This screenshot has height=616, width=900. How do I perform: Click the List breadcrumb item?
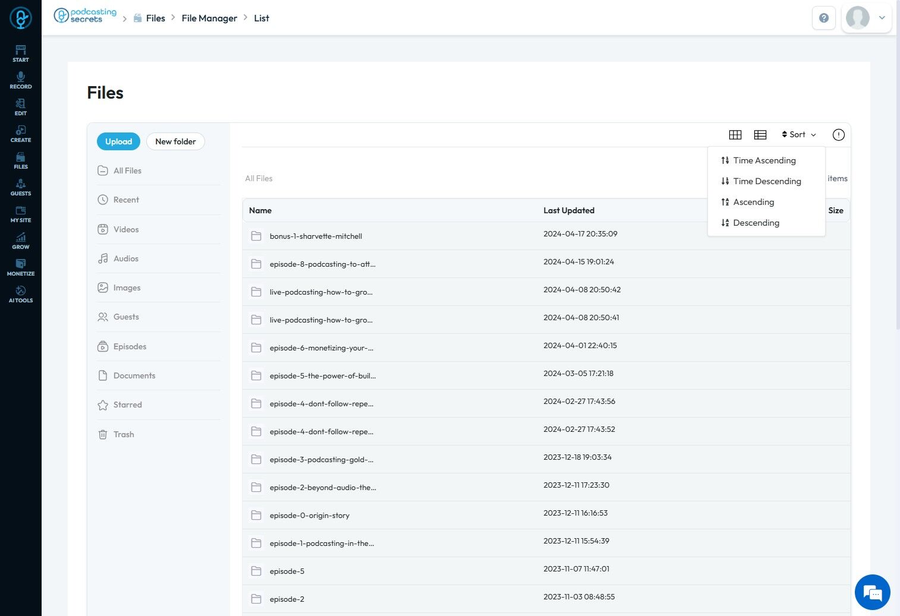(262, 18)
